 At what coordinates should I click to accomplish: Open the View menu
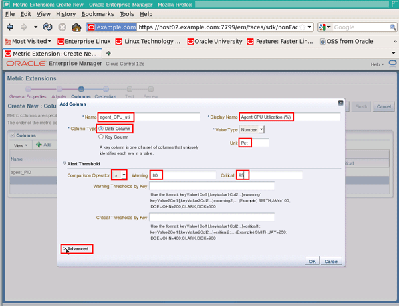[x=43, y=14]
